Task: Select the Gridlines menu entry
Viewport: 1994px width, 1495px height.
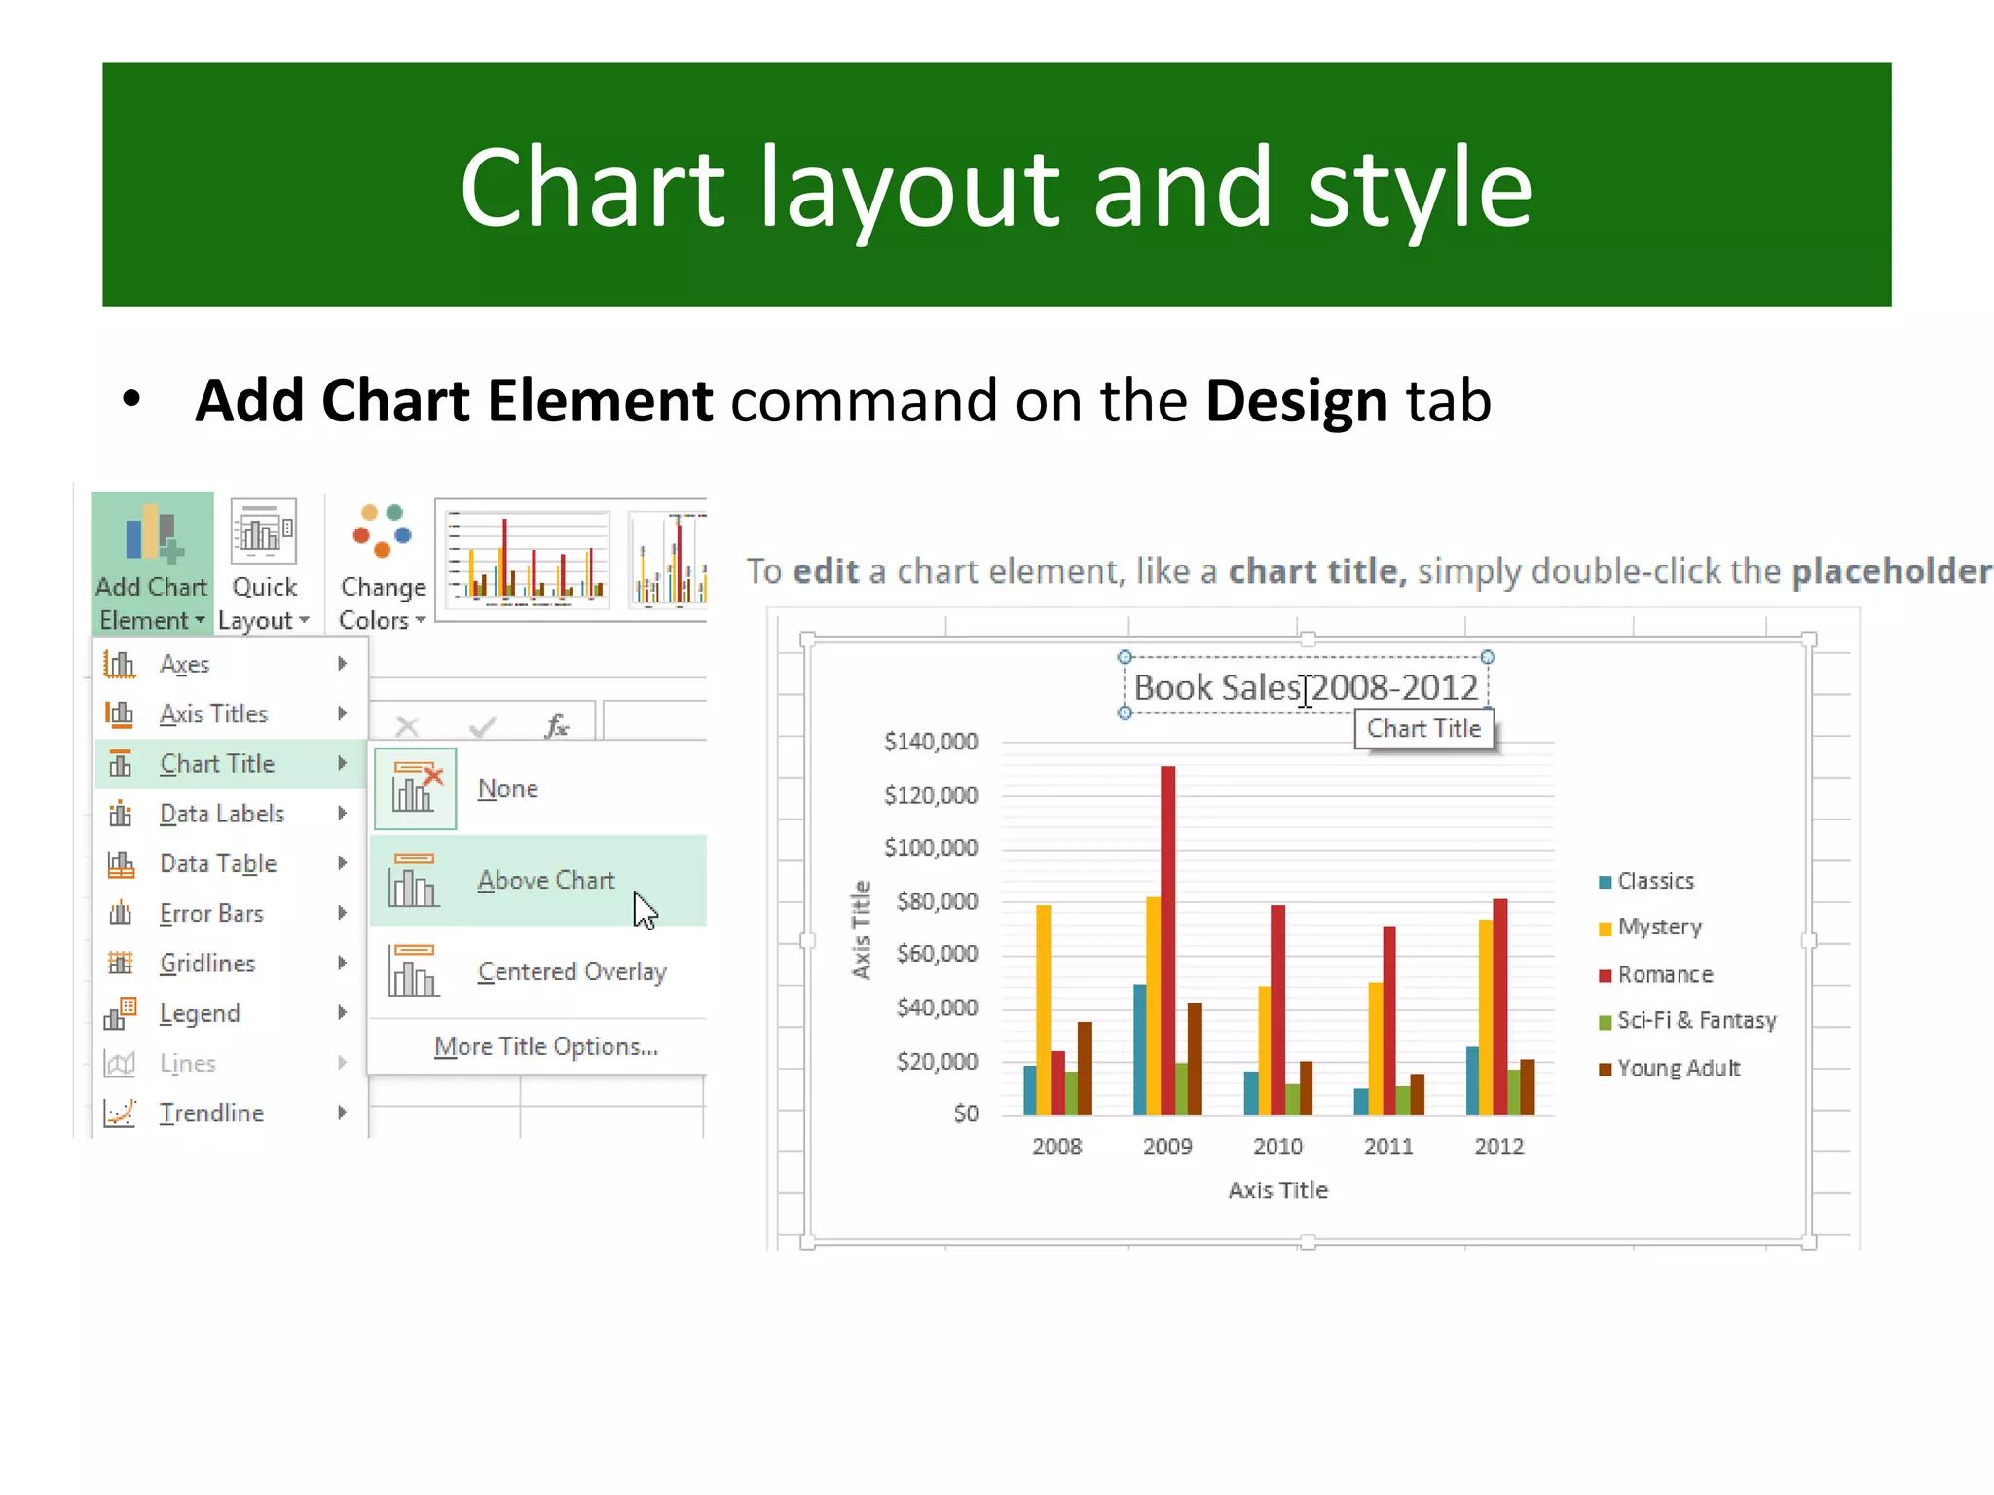Action: point(207,964)
